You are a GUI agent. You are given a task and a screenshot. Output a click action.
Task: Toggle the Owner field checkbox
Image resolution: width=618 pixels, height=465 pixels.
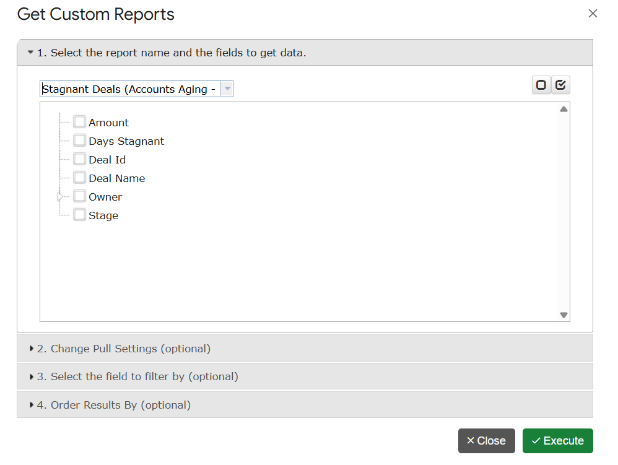point(79,196)
